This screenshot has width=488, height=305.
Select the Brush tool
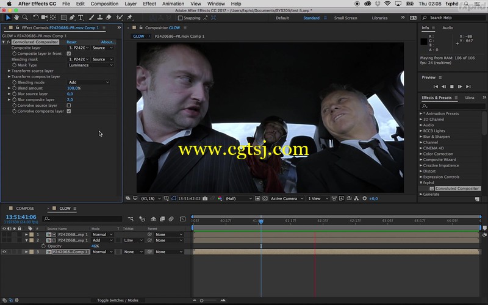tap(91, 18)
